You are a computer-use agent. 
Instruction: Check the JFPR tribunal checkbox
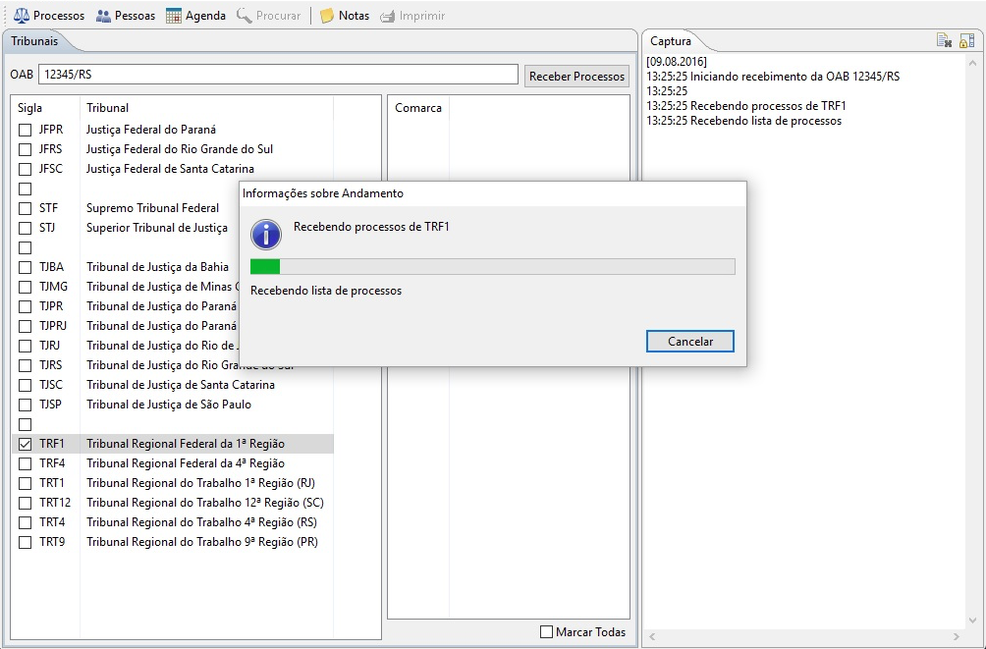[26, 130]
